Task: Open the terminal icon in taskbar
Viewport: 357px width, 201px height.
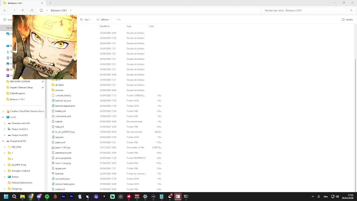Action: [x=186, y=197]
